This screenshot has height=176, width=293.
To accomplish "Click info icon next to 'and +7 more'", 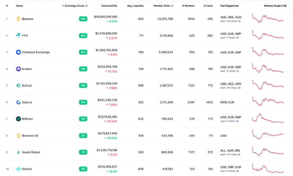I will 237,38.
